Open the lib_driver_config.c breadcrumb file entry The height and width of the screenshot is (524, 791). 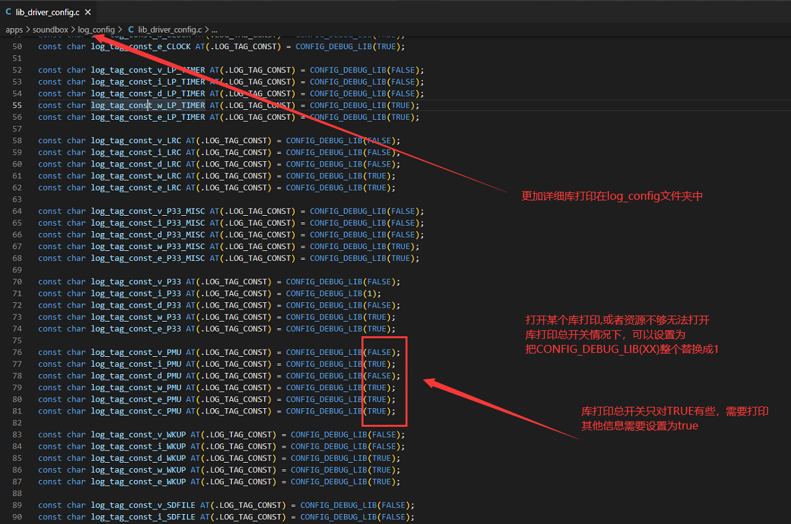tap(169, 30)
